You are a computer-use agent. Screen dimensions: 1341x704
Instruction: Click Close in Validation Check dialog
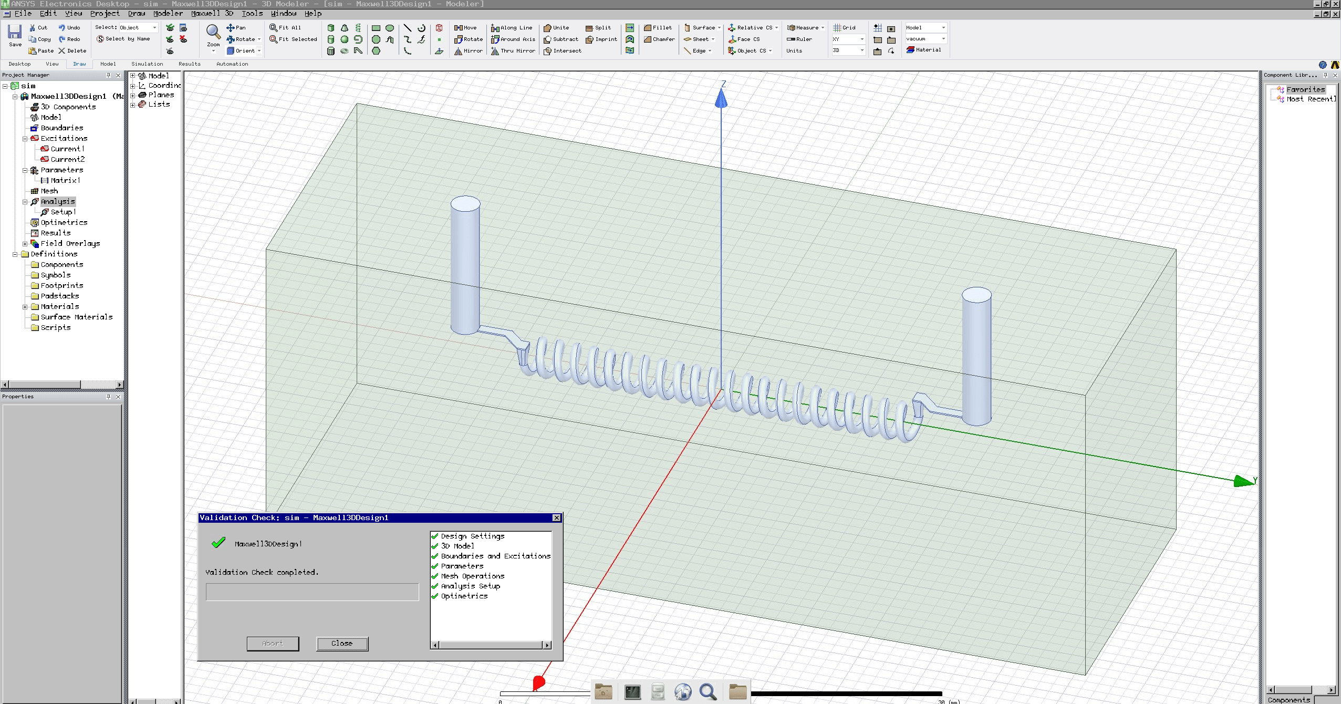[342, 644]
